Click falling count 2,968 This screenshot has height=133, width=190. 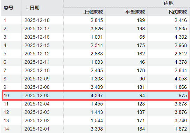click(181, 45)
